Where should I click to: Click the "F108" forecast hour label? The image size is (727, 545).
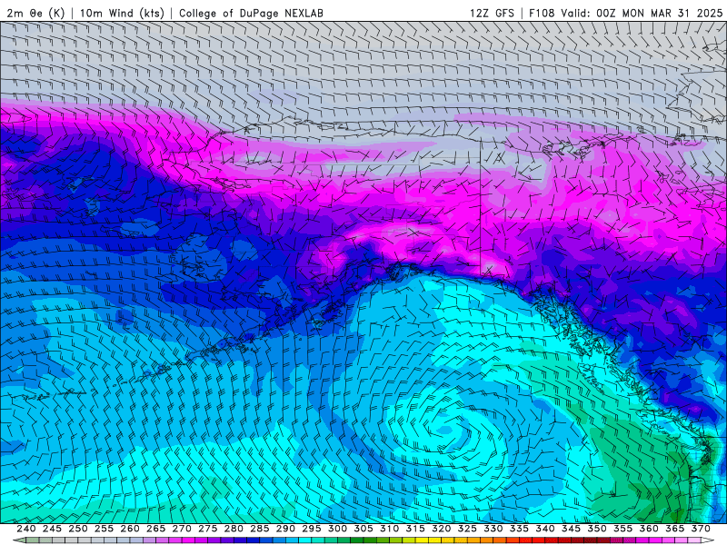click(542, 13)
